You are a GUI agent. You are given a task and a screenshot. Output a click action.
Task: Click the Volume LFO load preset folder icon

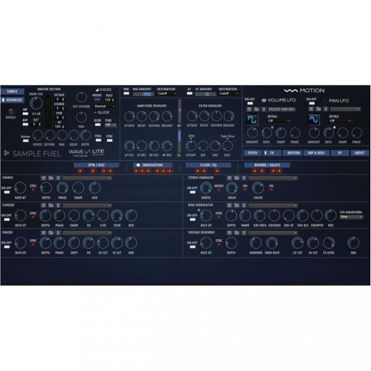click(257, 109)
